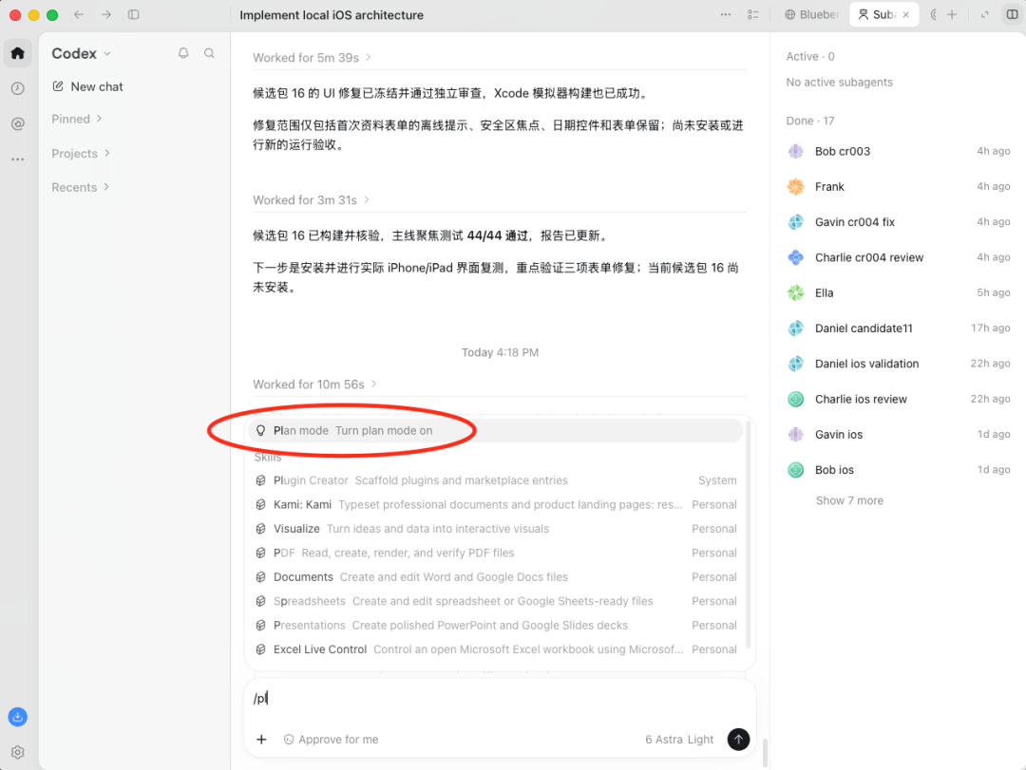Image resolution: width=1026 pixels, height=770 pixels.
Task: Expand the Projects section
Action: click(81, 153)
